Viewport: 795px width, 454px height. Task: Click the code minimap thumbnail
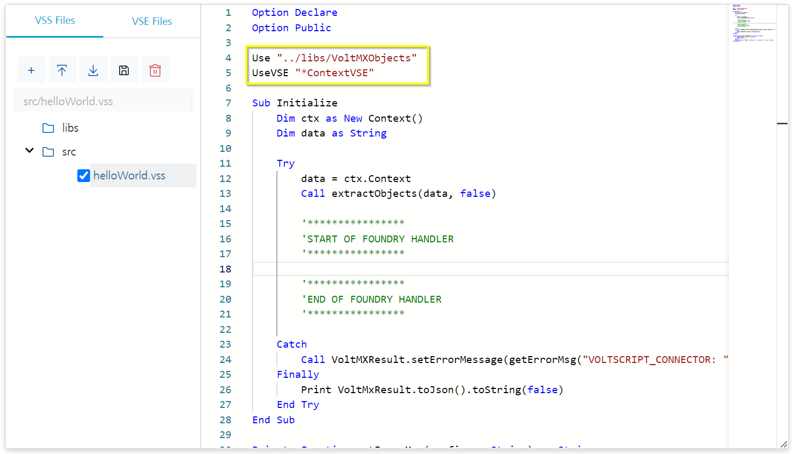(x=753, y=24)
